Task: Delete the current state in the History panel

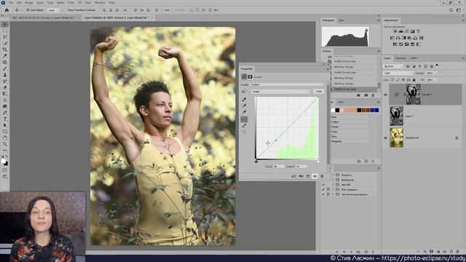Action: [x=373, y=95]
